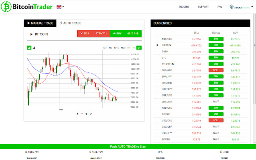
Task: Select the candlestick chart type icon
Action: pyautogui.click(x=29, y=48)
